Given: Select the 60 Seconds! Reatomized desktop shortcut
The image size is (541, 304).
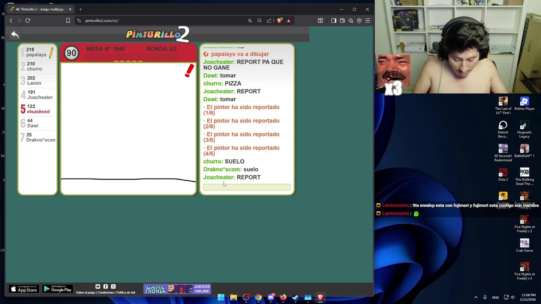Looking at the screenshot, I should (503, 153).
